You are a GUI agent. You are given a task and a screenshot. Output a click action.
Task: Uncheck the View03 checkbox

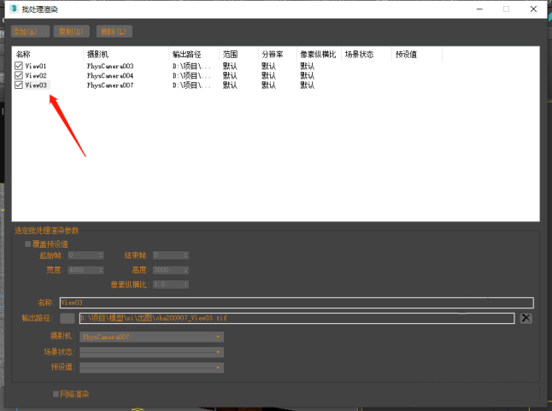click(x=19, y=85)
